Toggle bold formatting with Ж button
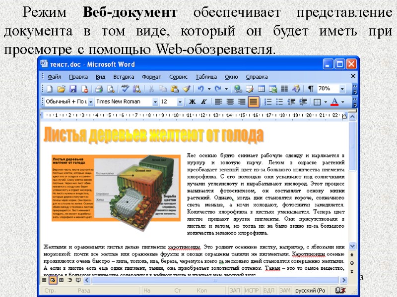This screenshot has height=297, width=397. coord(192,101)
